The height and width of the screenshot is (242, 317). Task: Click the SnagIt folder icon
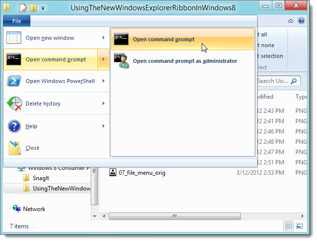tap(26, 178)
